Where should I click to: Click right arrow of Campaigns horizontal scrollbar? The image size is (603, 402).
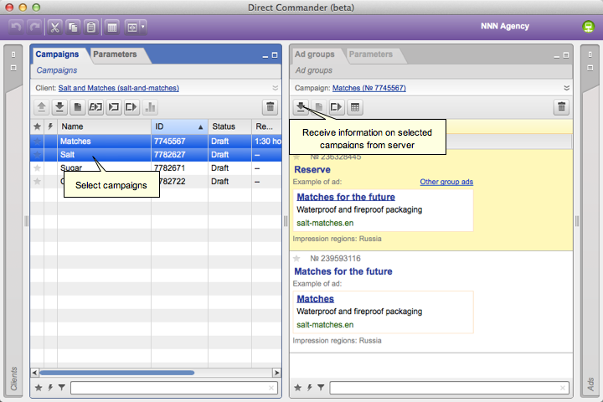tap(276, 373)
